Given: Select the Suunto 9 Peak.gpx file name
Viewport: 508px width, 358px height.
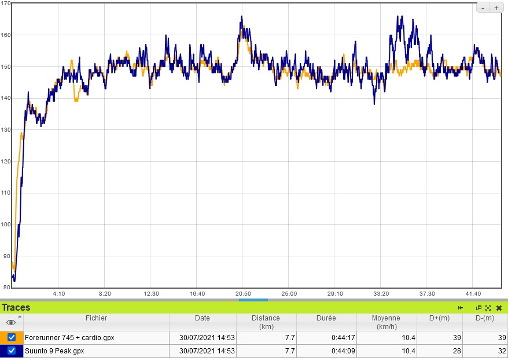Looking at the screenshot, I should 55,350.
